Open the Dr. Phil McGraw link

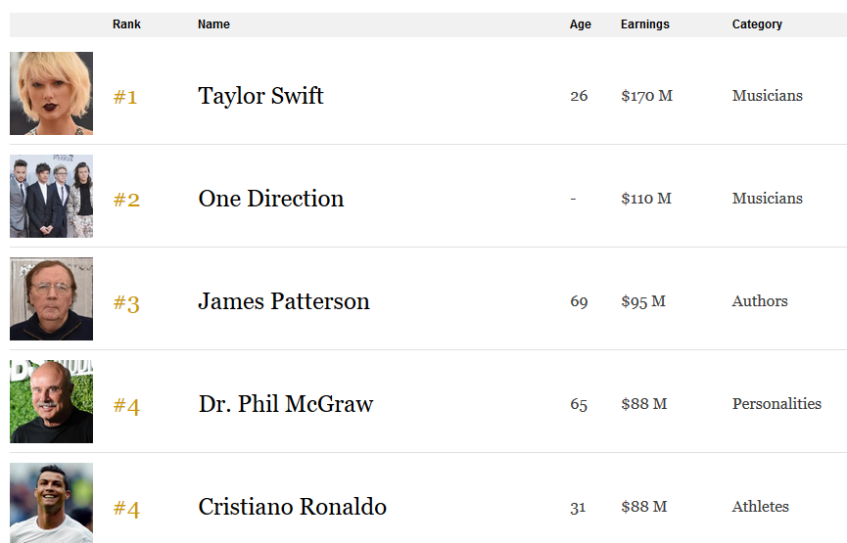point(286,404)
